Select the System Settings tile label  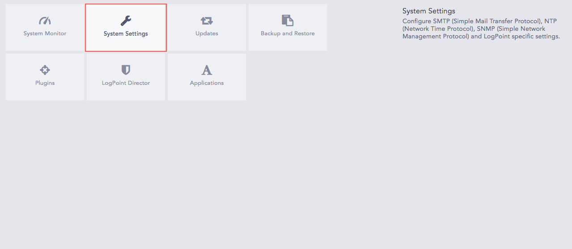[x=126, y=33]
